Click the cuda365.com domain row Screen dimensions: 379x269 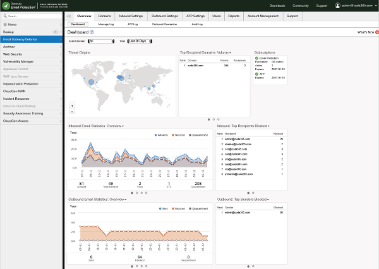tap(214, 66)
